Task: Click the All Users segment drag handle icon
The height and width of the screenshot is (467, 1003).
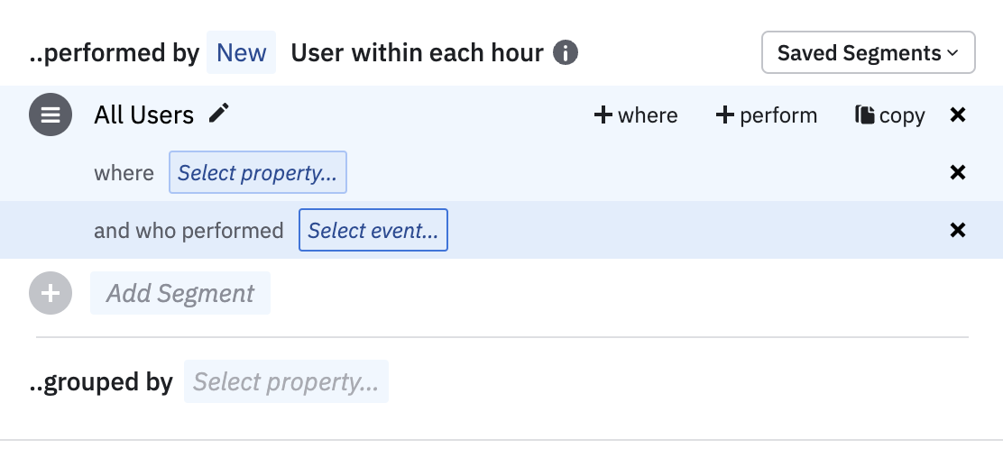Action: pos(51,115)
